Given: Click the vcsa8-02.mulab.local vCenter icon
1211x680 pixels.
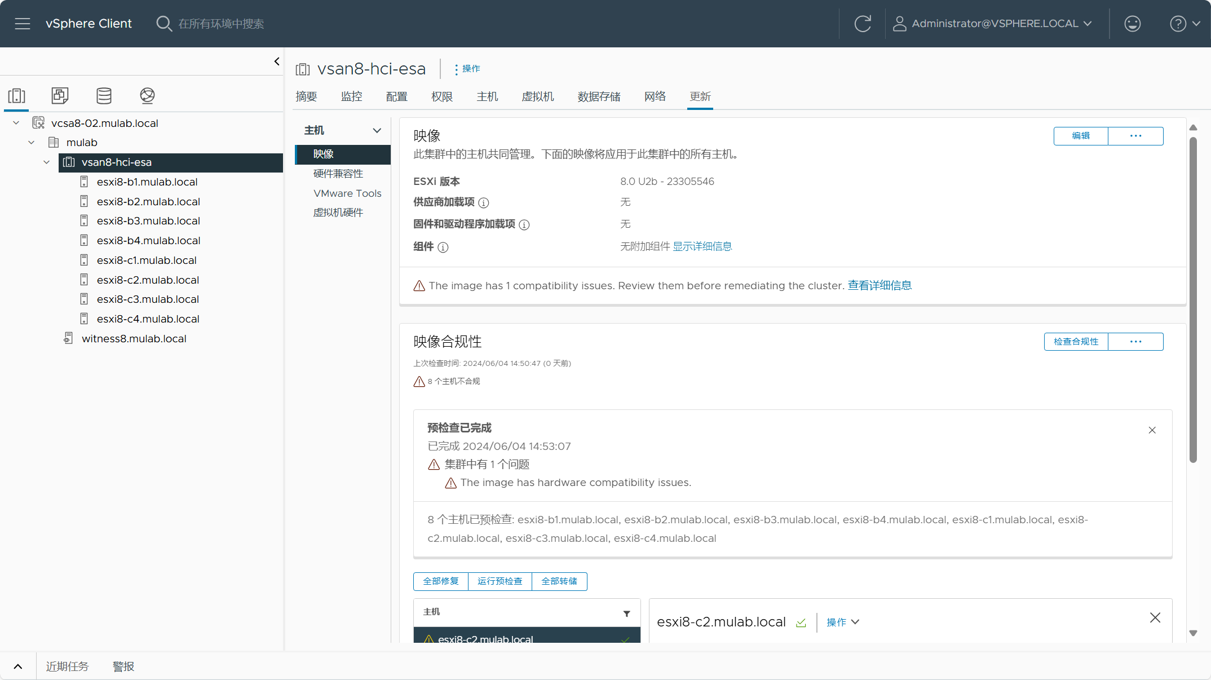Looking at the screenshot, I should click(x=38, y=123).
